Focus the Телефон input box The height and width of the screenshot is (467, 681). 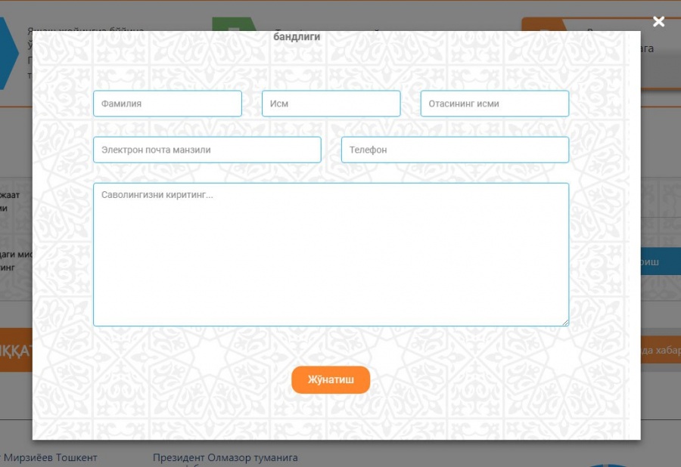click(454, 150)
